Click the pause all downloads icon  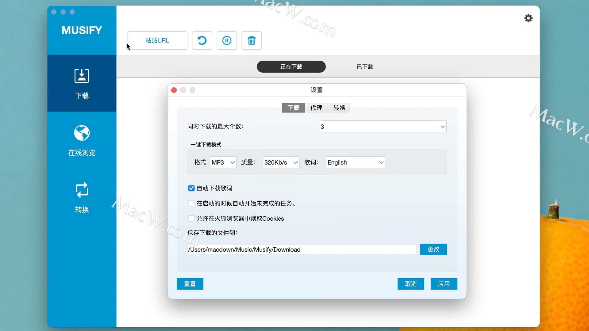tap(227, 40)
